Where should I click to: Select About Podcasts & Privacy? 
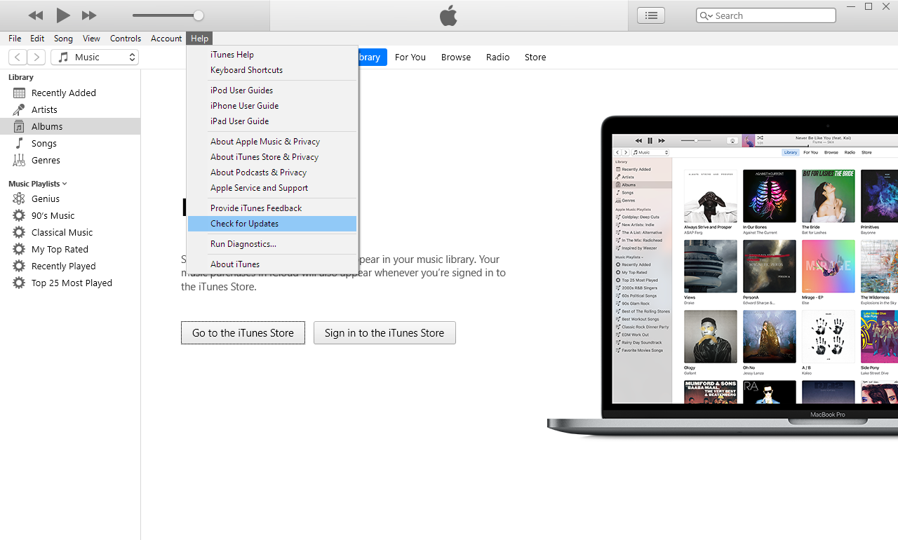(x=272, y=173)
